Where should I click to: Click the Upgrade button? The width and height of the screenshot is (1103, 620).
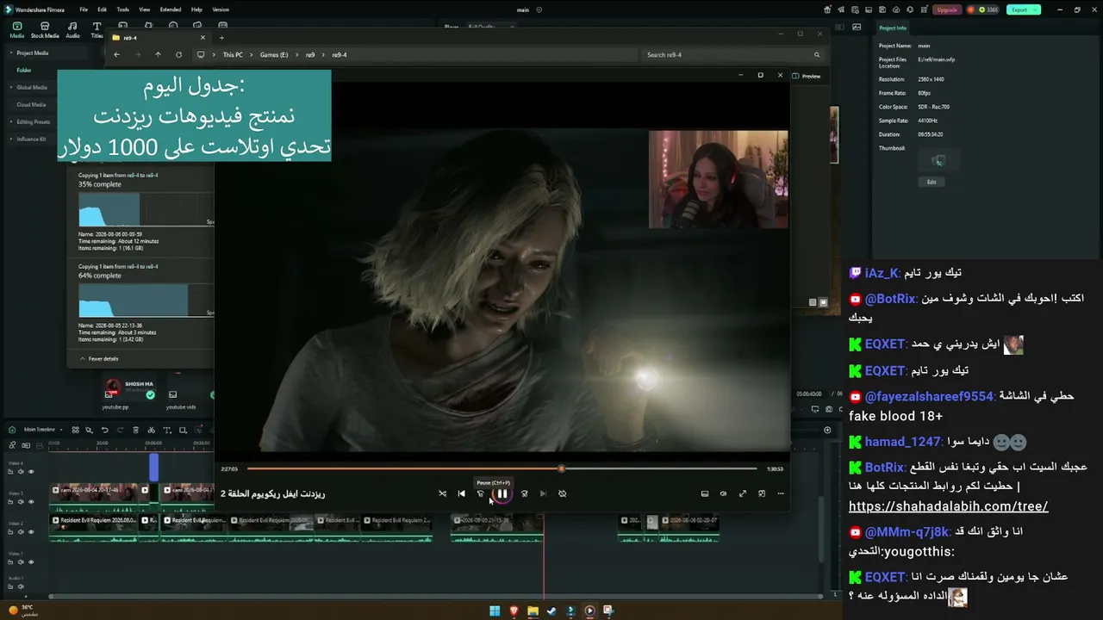click(x=947, y=9)
